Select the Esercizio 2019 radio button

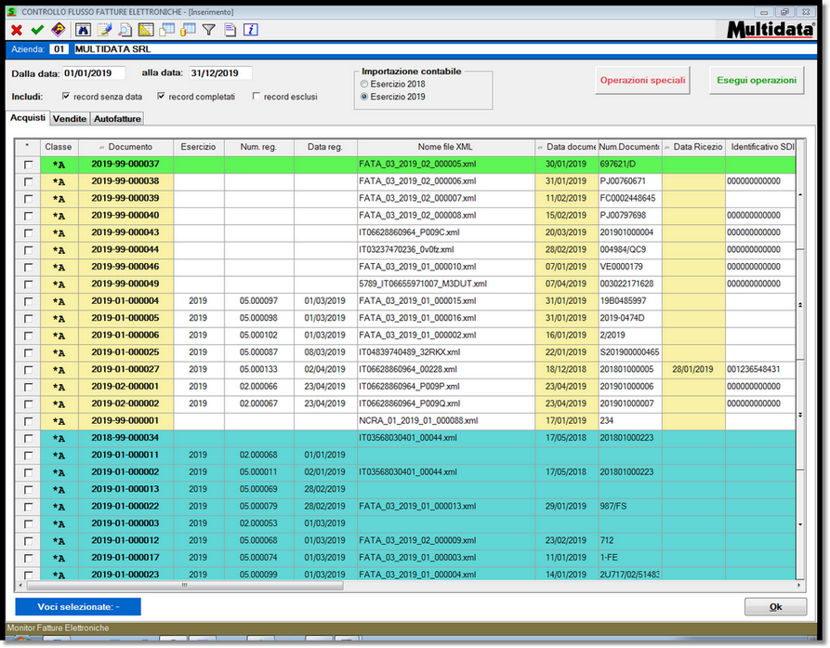pyautogui.click(x=364, y=97)
